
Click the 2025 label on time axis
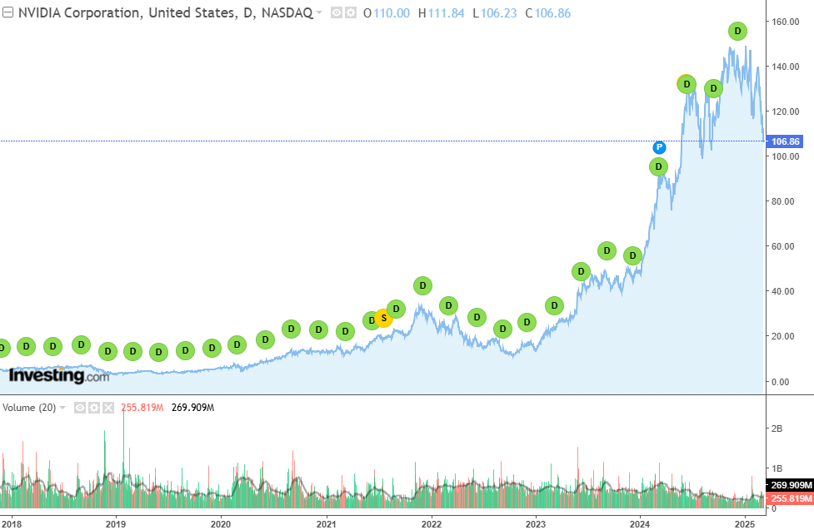746,524
